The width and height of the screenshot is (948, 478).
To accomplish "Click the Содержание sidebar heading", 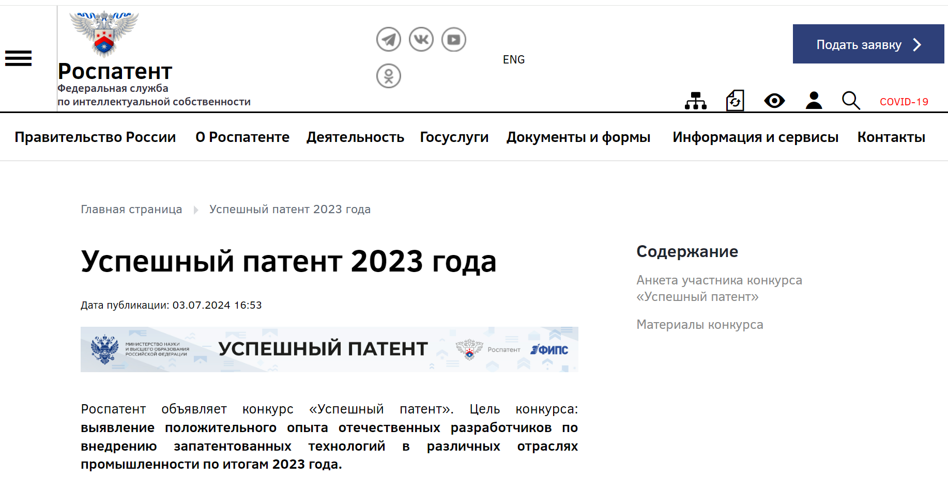I will pyautogui.click(x=687, y=251).
